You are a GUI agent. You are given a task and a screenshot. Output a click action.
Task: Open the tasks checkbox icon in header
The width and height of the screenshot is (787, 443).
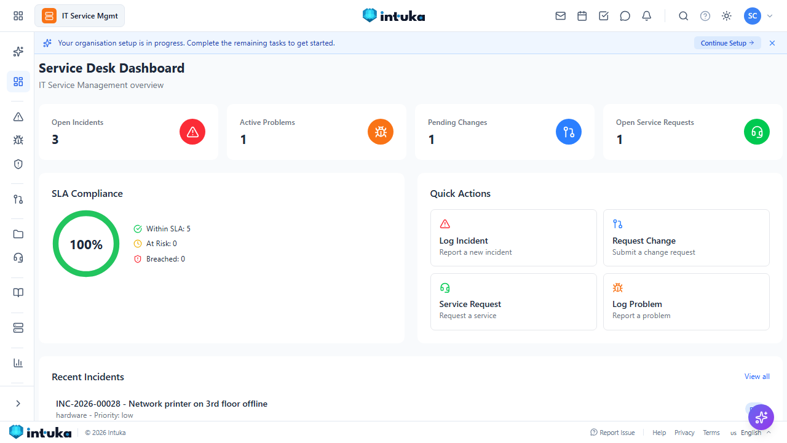pos(604,16)
